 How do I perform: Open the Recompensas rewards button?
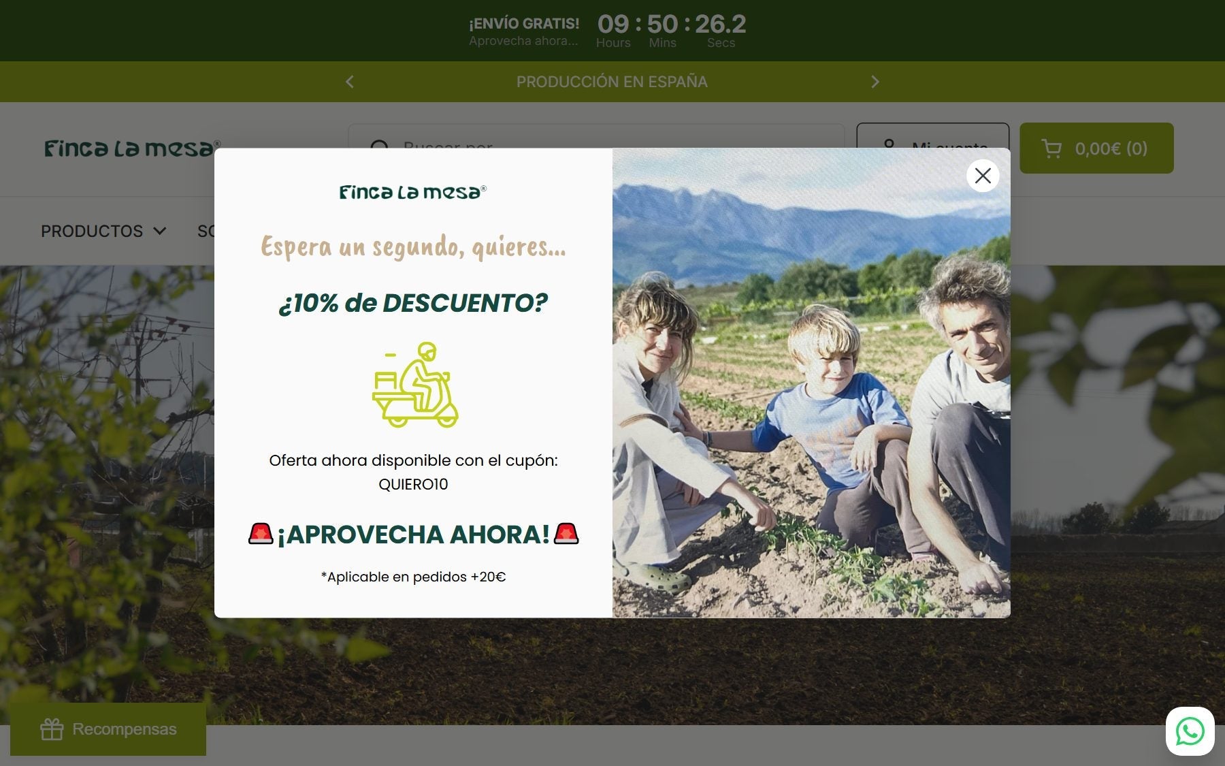[x=108, y=729]
